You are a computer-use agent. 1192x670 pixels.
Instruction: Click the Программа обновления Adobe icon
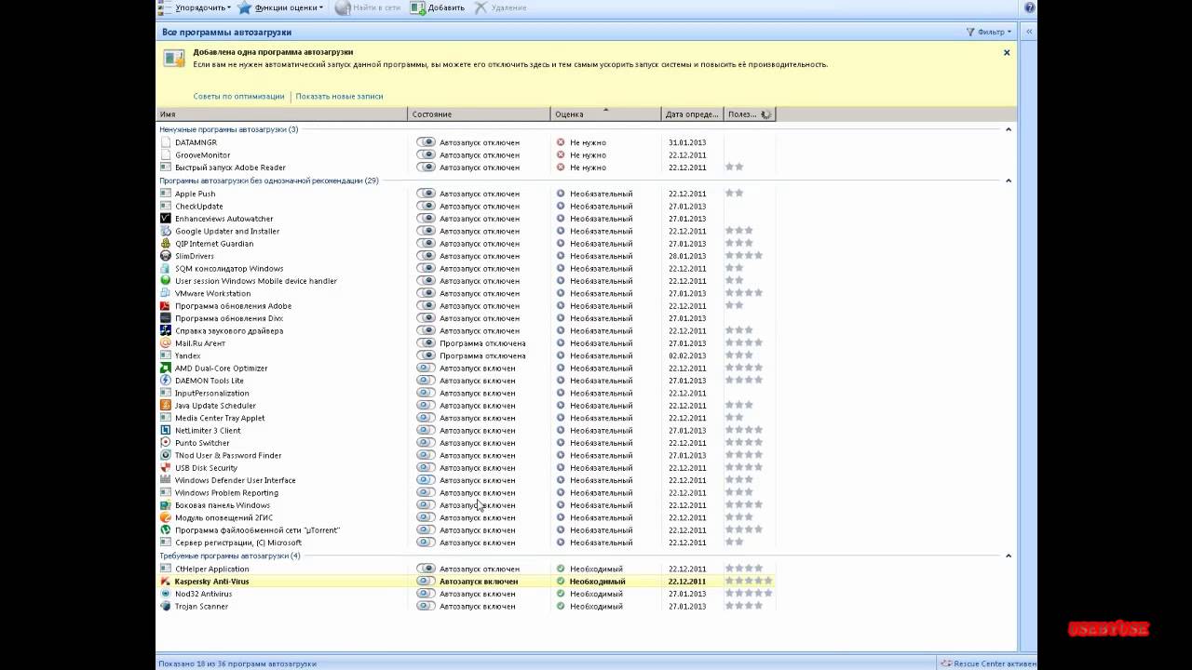tap(166, 306)
